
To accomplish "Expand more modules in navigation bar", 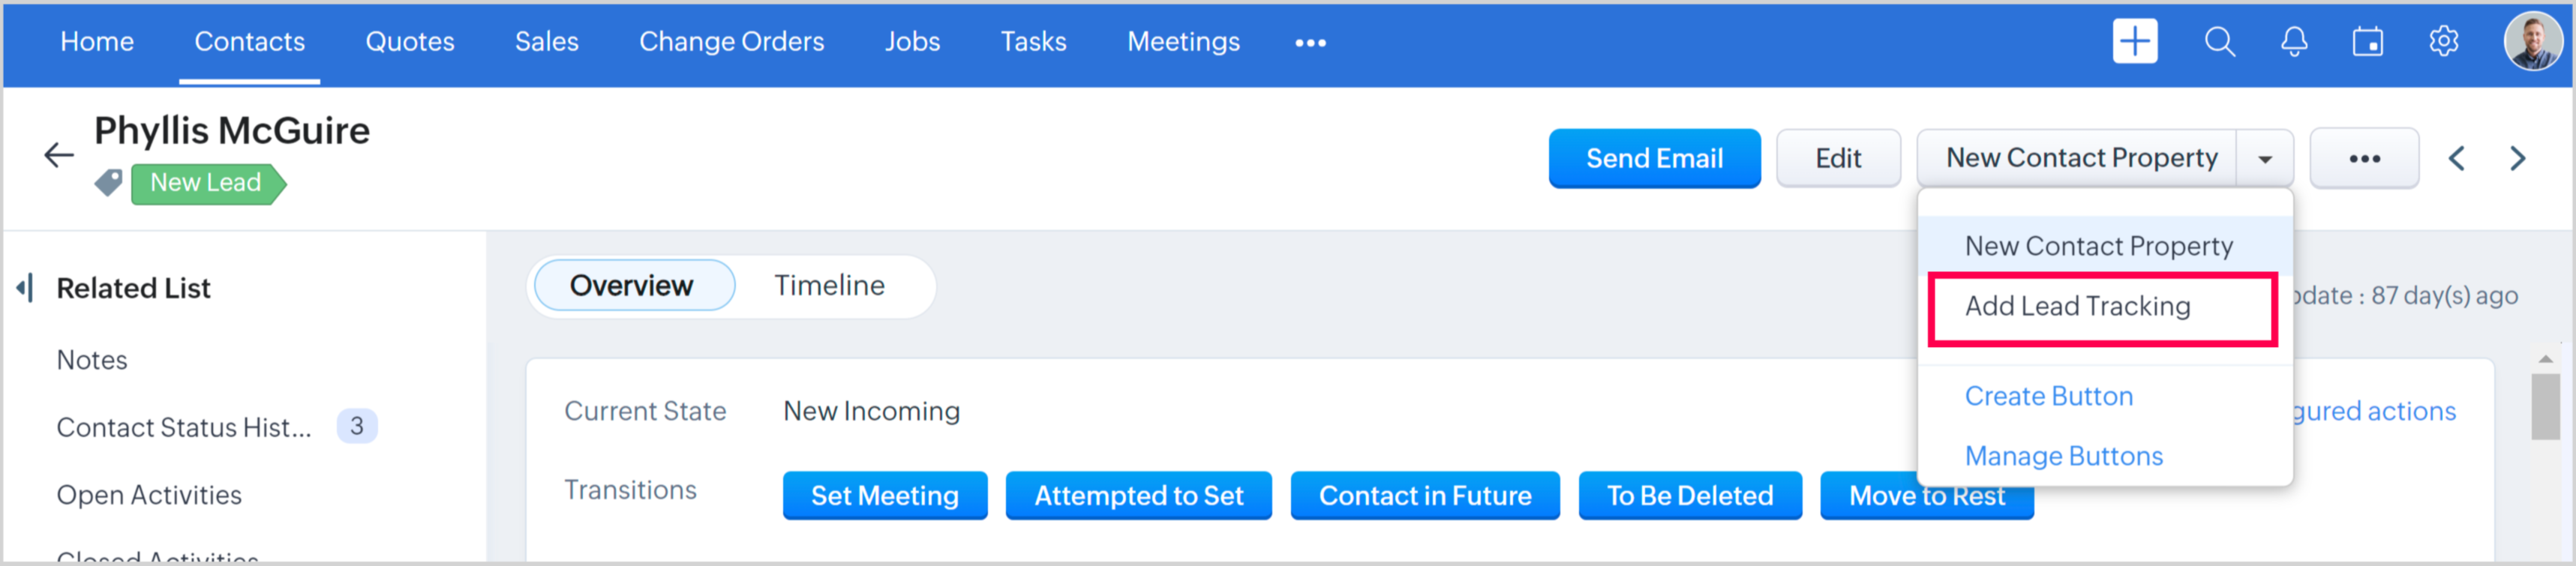I will click(x=1310, y=43).
